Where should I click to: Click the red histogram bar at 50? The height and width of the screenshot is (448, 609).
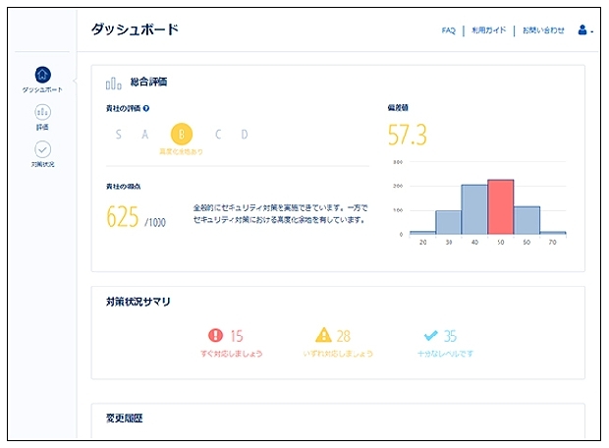click(x=501, y=207)
